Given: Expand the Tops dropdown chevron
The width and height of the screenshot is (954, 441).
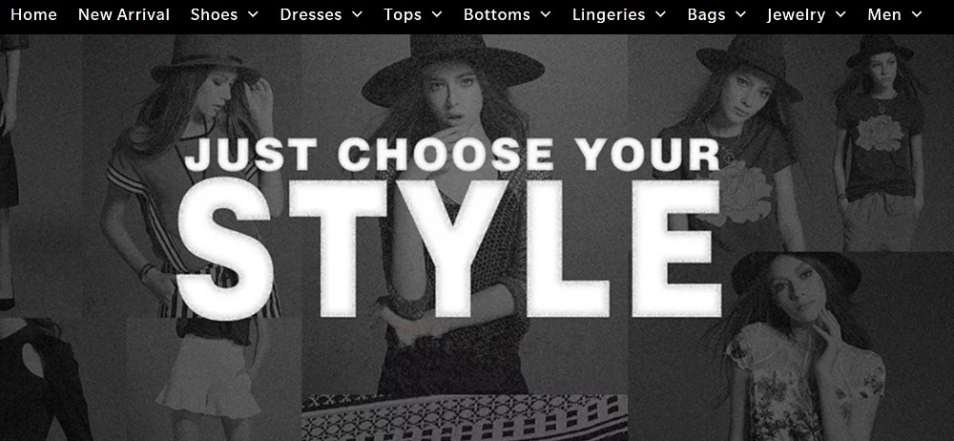Looking at the screenshot, I should click(x=437, y=14).
